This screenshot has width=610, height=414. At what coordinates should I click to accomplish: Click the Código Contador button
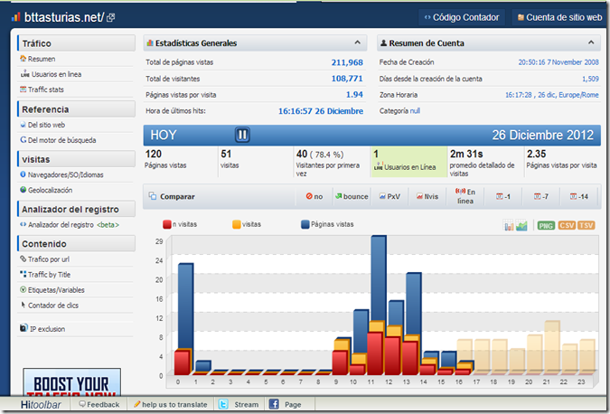(462, 17)
